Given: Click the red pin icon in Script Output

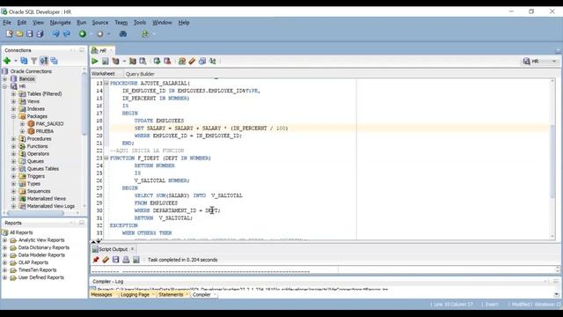Looking at the screenshot, I should coord(96,260).
